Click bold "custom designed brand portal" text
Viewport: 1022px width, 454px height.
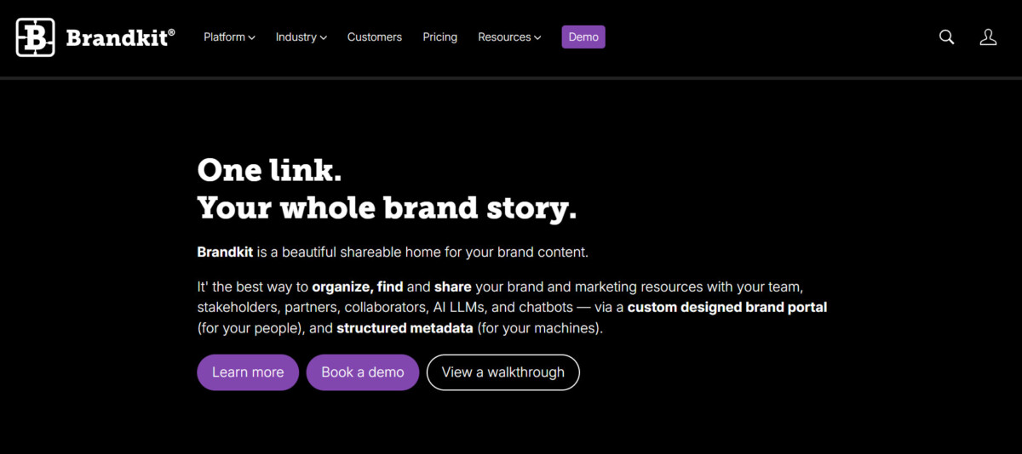coord(727,307)
